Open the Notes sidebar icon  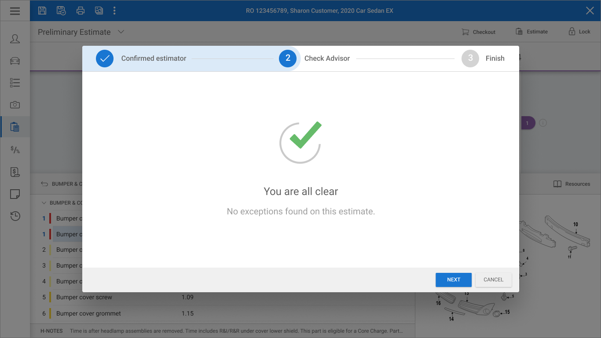click(15, 194)
